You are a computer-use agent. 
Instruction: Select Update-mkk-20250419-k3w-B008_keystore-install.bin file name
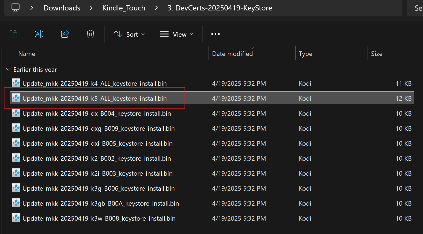[99, 218]
